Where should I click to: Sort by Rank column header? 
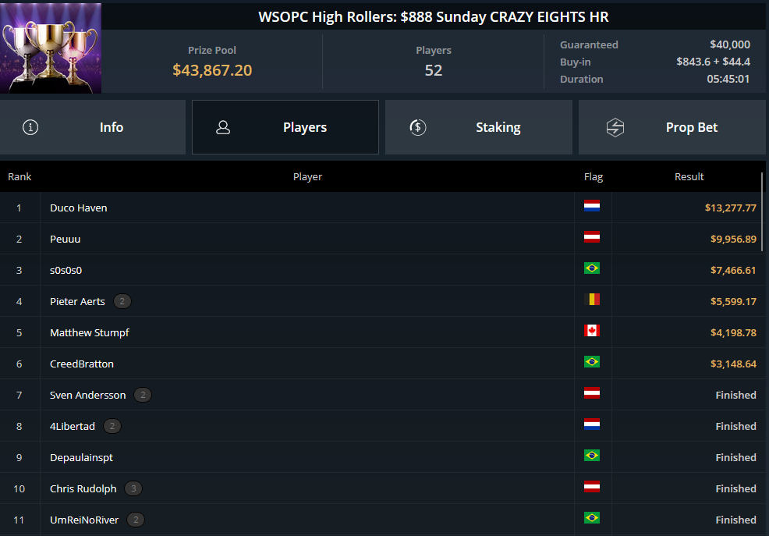[x=19, y=176]
